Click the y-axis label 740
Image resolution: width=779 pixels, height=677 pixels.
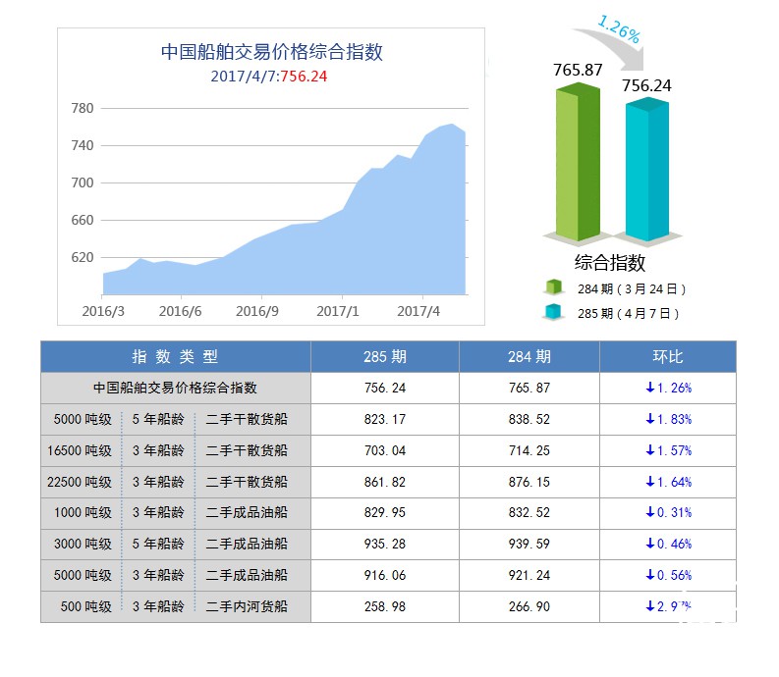tap(83, 145)
